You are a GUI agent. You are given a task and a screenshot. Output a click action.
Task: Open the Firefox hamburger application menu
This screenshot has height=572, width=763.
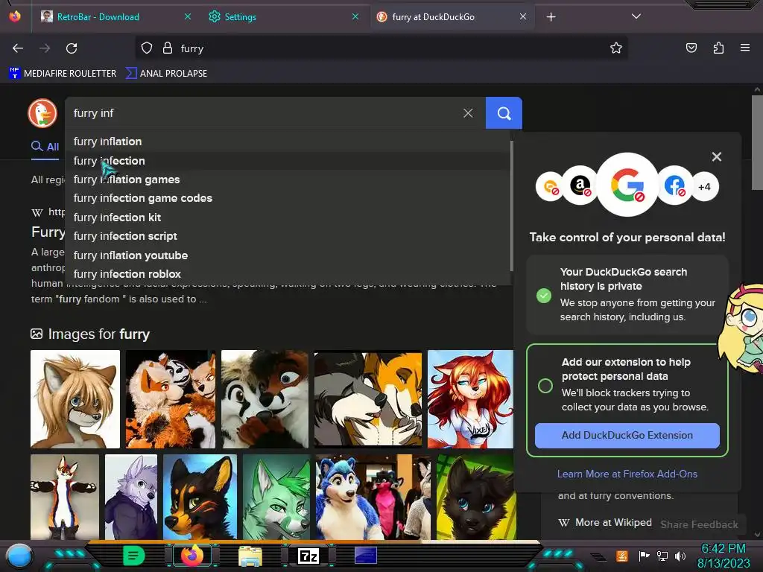(x=745, y=48)
